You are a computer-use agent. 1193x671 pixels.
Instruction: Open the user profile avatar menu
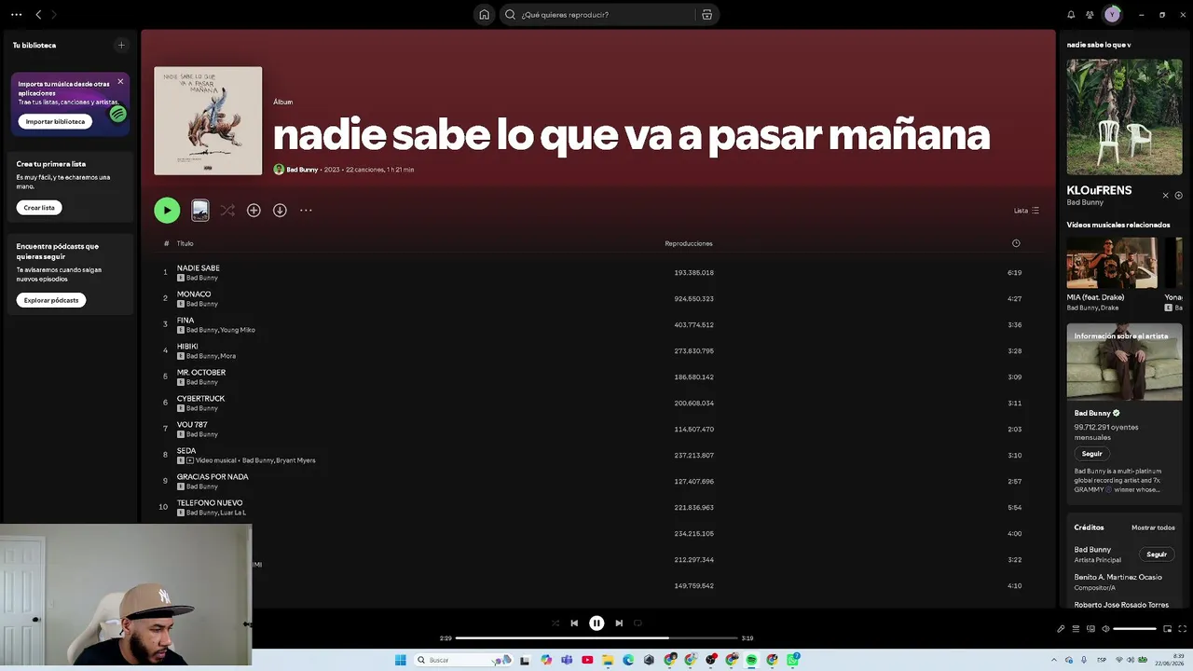pos(1111,15)
